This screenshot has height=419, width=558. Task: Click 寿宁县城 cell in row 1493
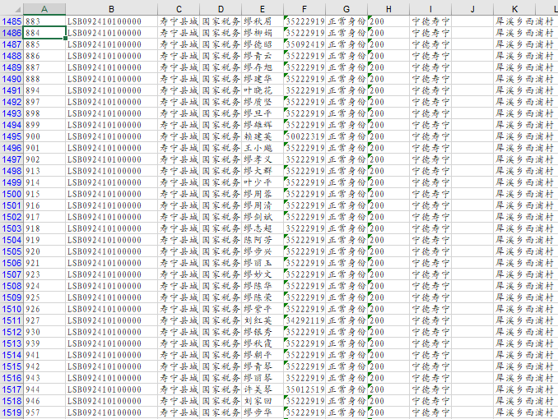pyautogui.click(x=179, y=113)
